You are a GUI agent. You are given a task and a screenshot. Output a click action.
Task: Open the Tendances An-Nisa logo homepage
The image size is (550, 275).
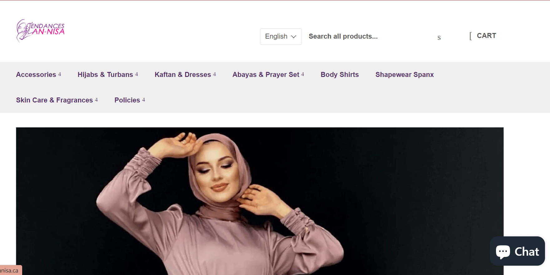pos(40,31)
